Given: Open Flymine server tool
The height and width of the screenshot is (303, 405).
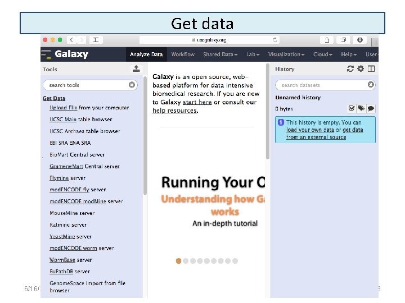Looking at the screenshot, I should pyautogui.click(x=67, y=178).
